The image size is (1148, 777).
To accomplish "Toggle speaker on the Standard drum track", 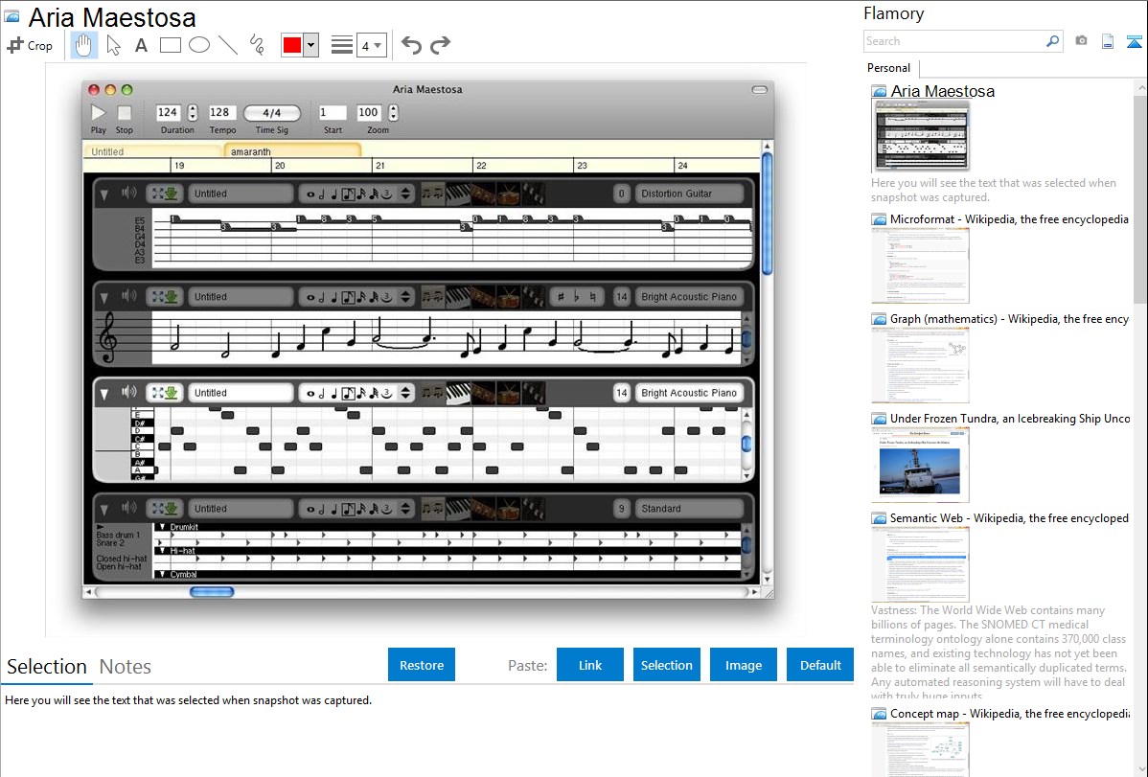I will [x=129, y=509].
